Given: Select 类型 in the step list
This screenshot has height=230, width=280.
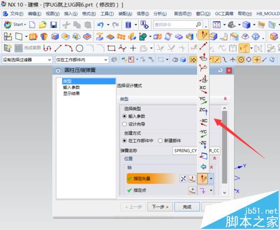Looking at the screenshot, I should [89, 81].
